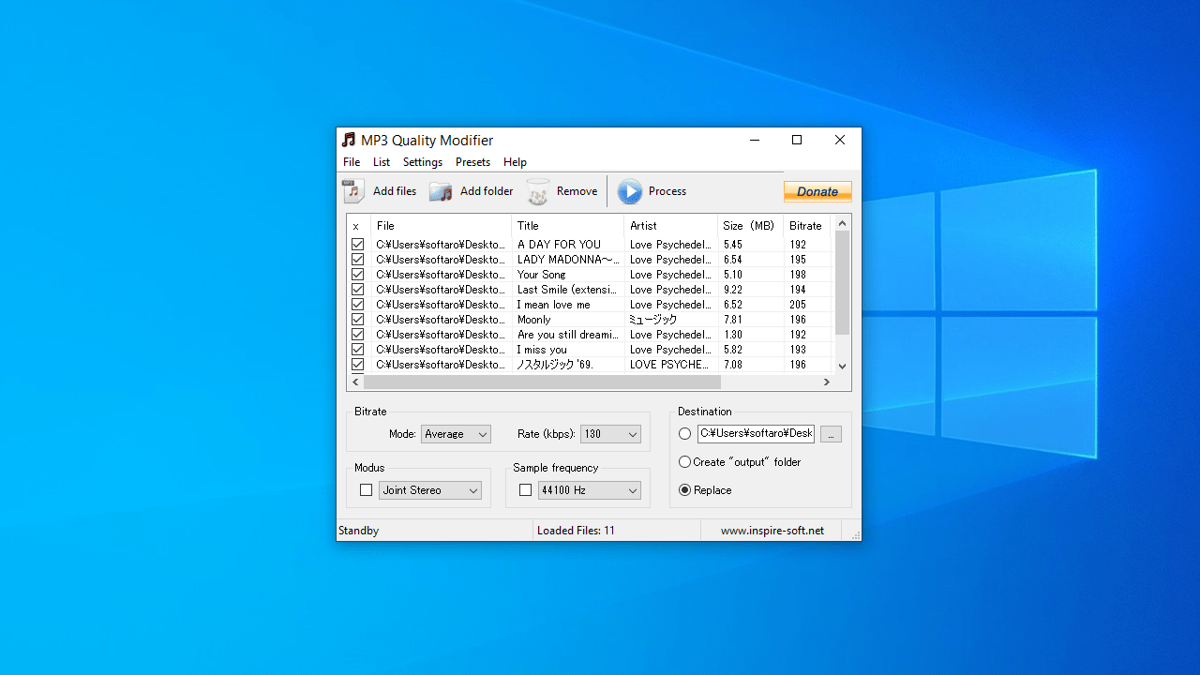Uncheck the Your Song row checkbox

point(357,275)
